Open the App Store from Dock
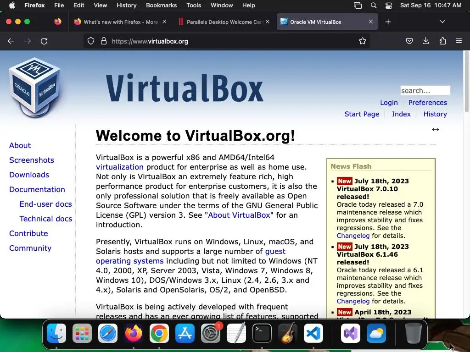Screen dimensions: 470x352 [x=185, y=333]
